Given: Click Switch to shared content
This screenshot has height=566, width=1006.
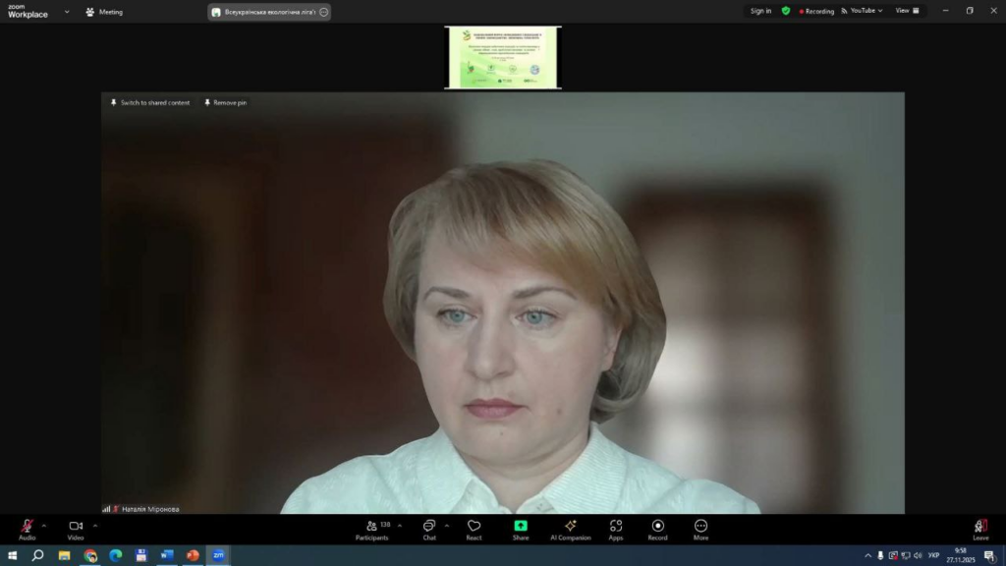Looking at the screenshot, I should click(150, 102).
